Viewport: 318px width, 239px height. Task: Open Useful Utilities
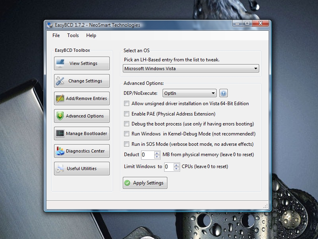coord(82,168)
